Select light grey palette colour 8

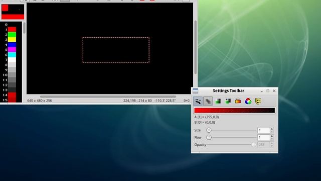click(12, 65)
